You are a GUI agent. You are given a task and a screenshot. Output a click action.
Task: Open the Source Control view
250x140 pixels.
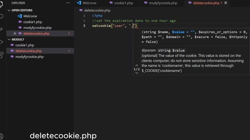tap(1, 29)
